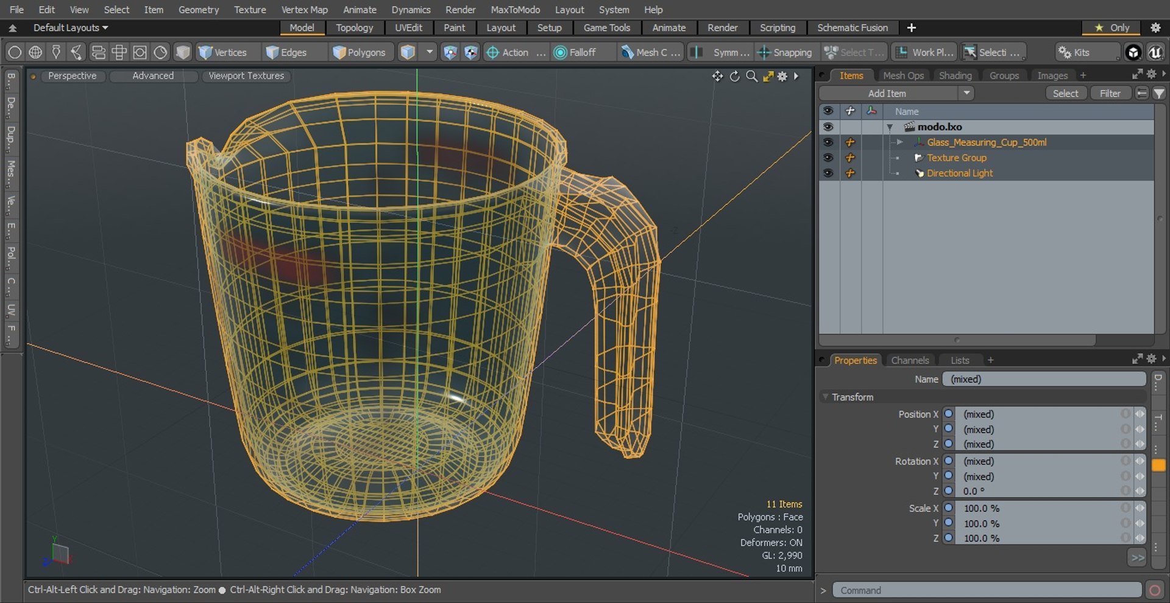Click the viewport expand arrow icon
Screen dimensions: 1170x603
(x=796, y=76)
